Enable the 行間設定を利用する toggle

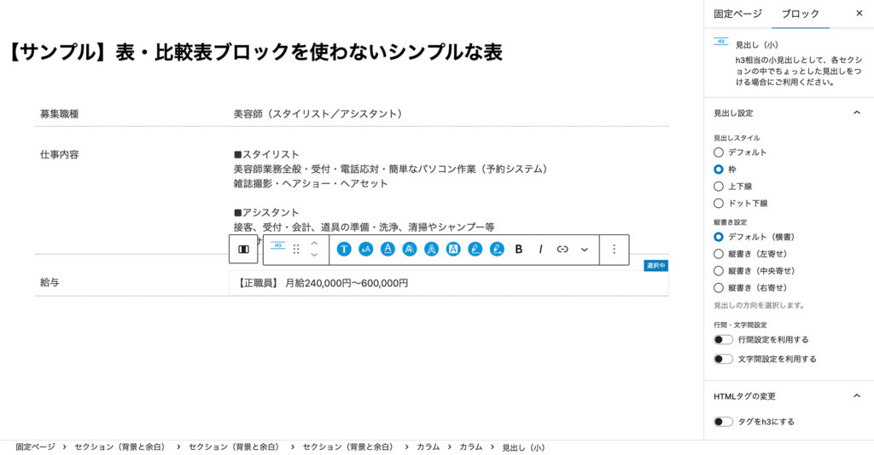723,340
